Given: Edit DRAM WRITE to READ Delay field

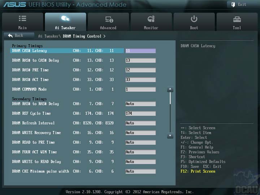Looking at the screenshot, I should click(140, 162).
